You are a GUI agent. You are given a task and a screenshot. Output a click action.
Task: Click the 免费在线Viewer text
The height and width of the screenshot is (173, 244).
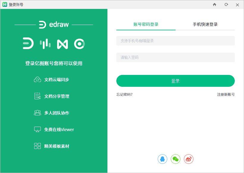pos(59,130)
